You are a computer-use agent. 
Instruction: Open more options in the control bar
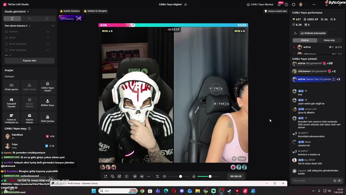149,176
